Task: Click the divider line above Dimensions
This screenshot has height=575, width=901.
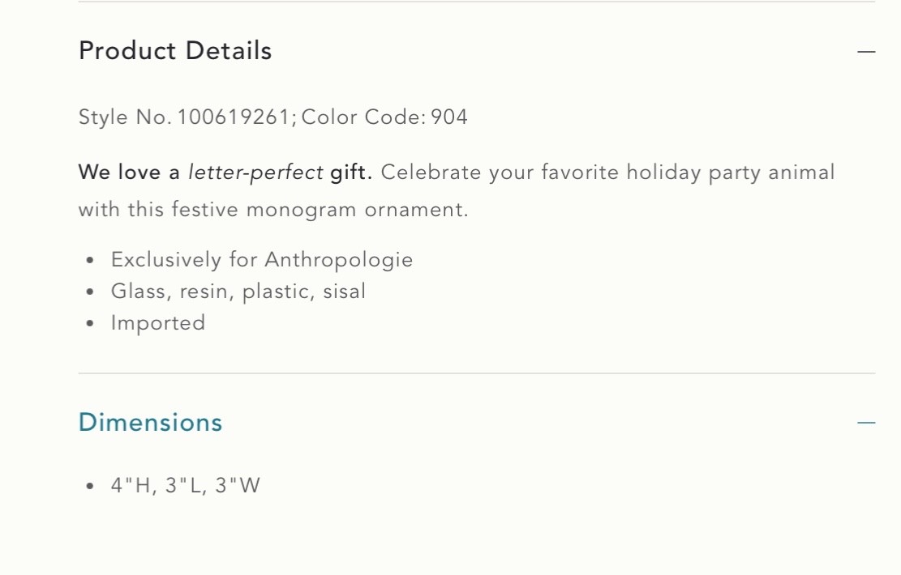Action: [x=477, y=373]
